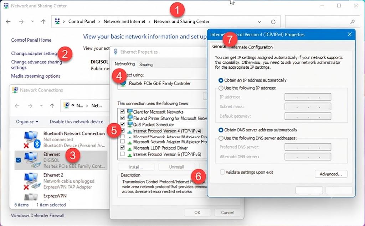Expand the address bar history dropdown
365x226 pixels.
259,22
